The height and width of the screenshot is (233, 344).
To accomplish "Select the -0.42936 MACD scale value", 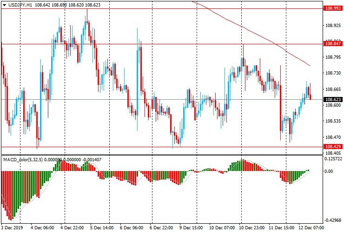I will tap(333, 221).
